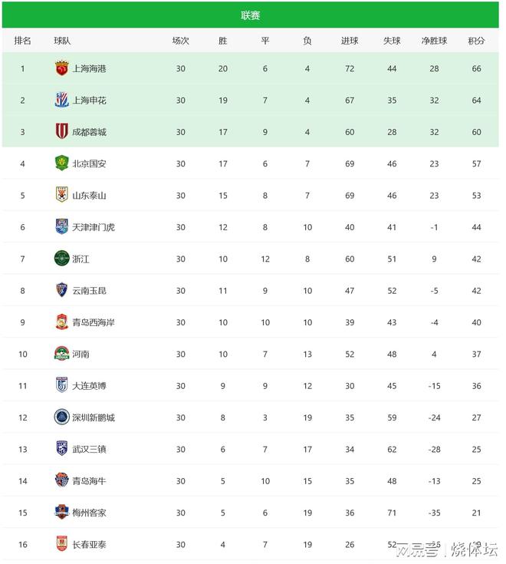This screenshot has height=564, width=506.
Task: Click the 进球 goals scored column header
Action: (350, 41)
